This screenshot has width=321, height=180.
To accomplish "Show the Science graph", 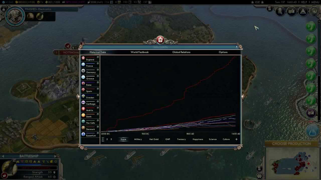I will [x=213, y=139].
